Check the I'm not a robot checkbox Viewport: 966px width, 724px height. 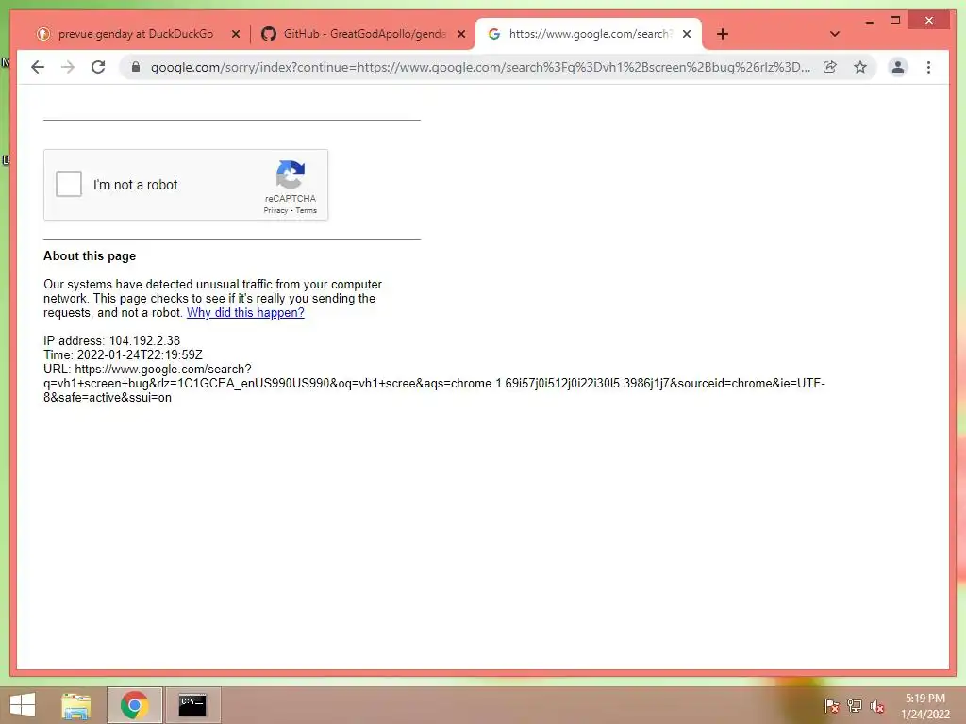point(68,184)
